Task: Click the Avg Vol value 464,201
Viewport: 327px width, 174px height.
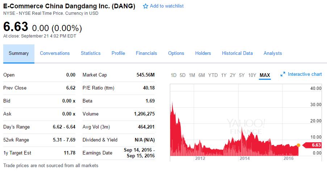Action: click(146, 127)
